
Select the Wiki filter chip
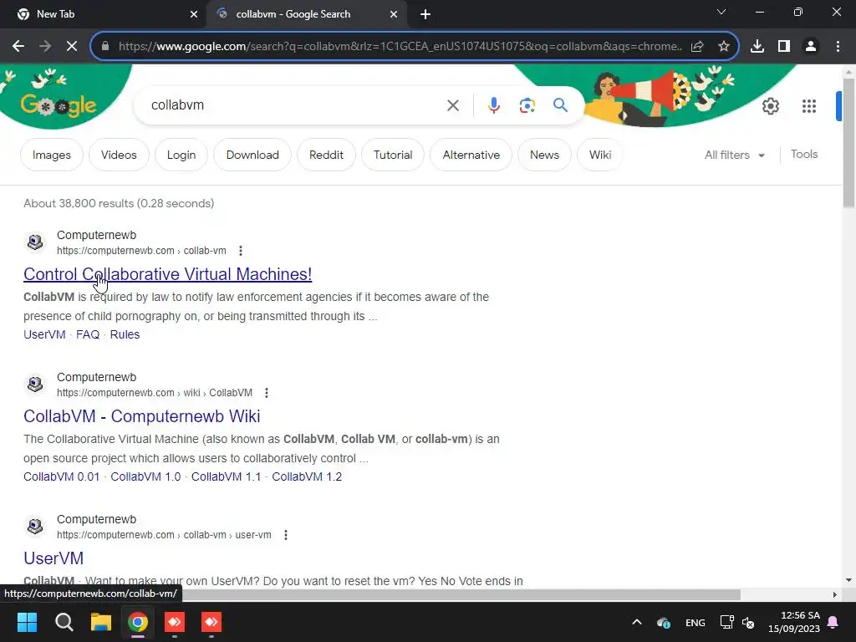pyautogui.click(x=600, y=155)
